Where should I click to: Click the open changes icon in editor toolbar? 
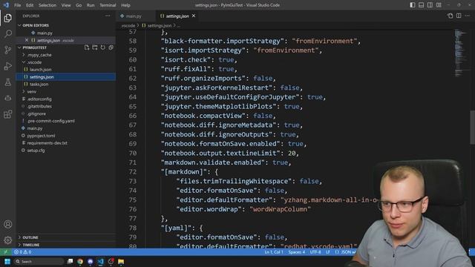tap(451, 16)
